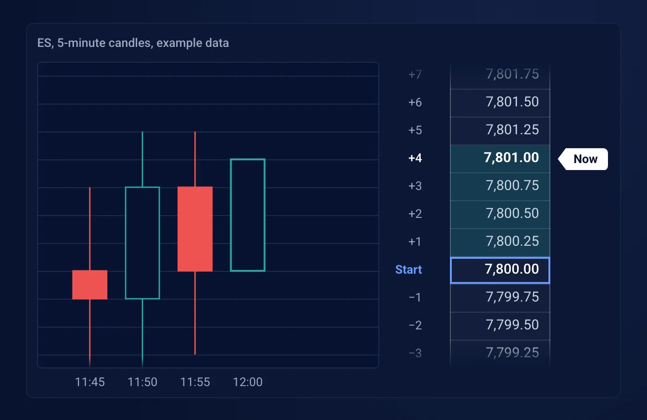Select the 7,801.50 price row
The width and height of the screenshot is (647, 420).
[500, 103]
